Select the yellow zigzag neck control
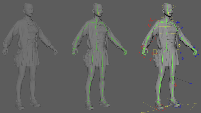Screen dimensions: 201x113 point(167,17)
